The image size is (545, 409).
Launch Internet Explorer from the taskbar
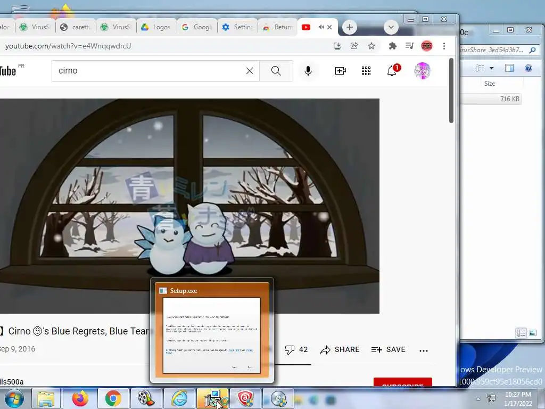point(179,398)
